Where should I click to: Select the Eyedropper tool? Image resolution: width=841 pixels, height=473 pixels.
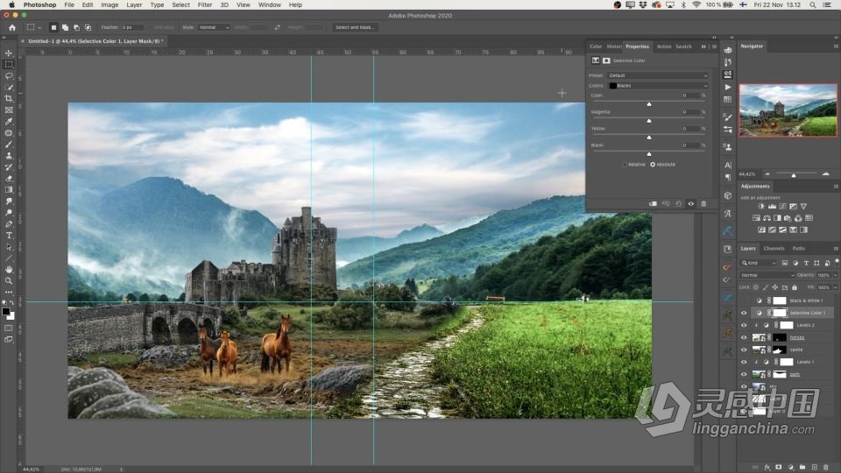[9, 122]
